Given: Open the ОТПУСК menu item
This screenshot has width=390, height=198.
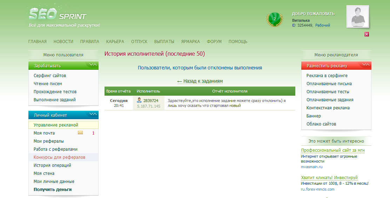Looking at the screenshot, I should point(139,41).
